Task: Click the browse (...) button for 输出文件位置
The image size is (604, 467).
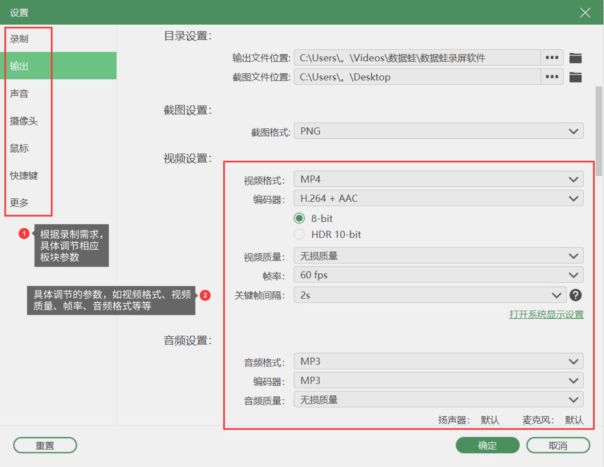Action: point(552,57)
